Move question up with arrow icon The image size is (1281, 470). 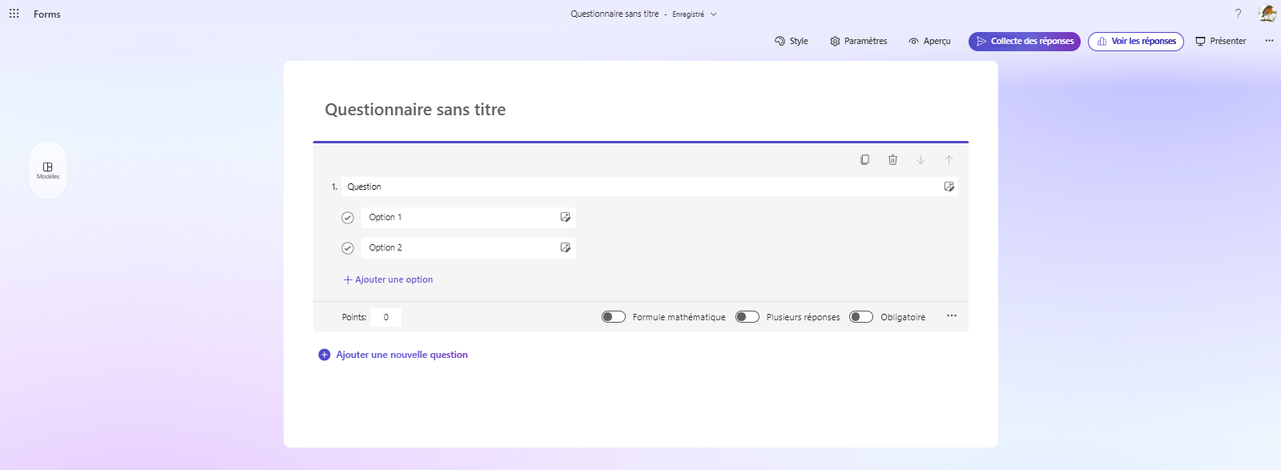(949, 160)
